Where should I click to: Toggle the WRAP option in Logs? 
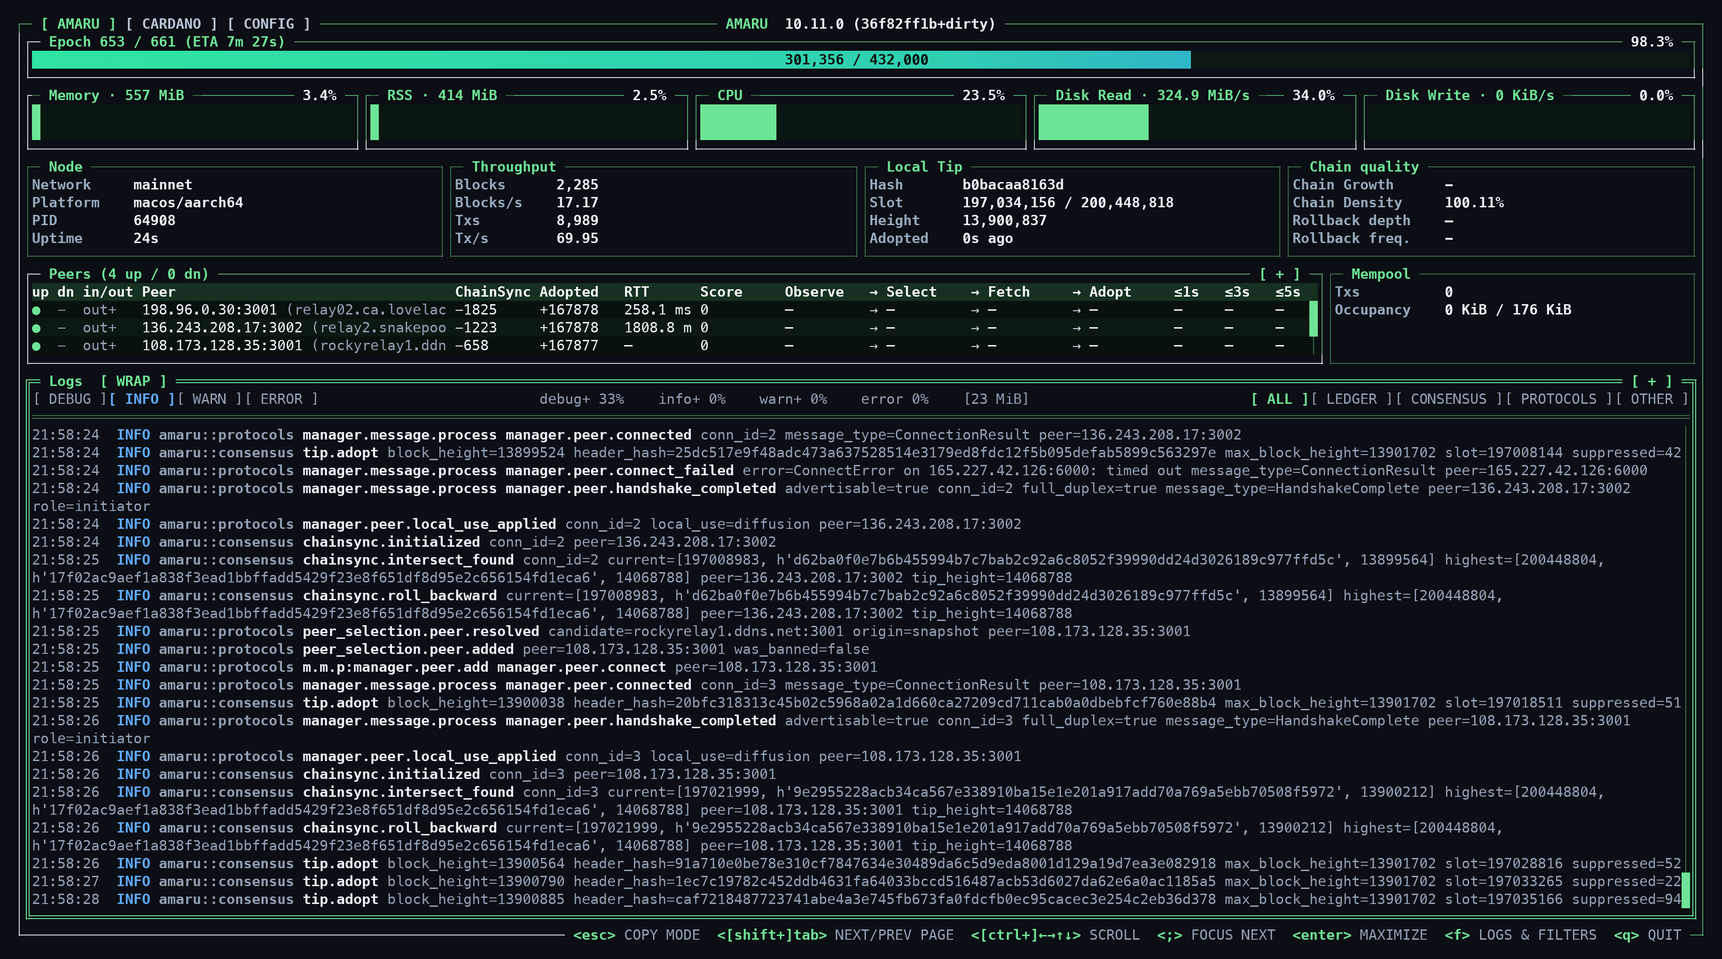(133, 381)
